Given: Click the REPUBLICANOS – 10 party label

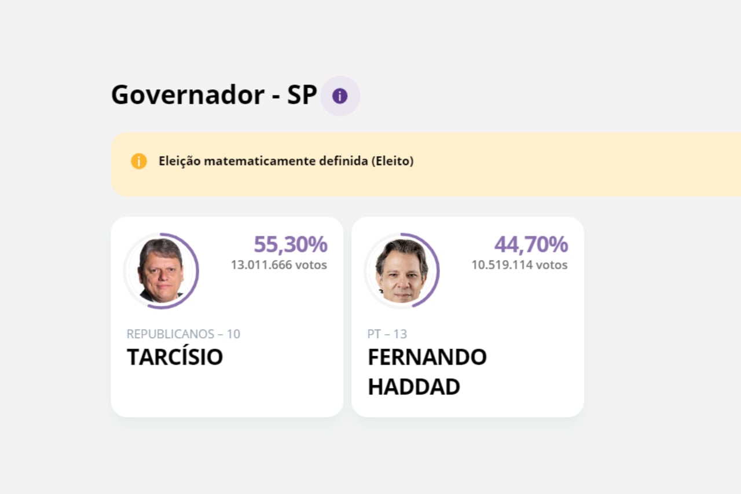Looking at the screenshot, I should [184, 334].
